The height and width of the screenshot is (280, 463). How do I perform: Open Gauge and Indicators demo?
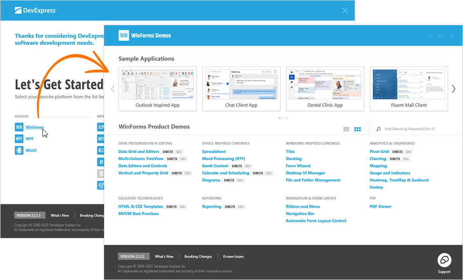390,173
